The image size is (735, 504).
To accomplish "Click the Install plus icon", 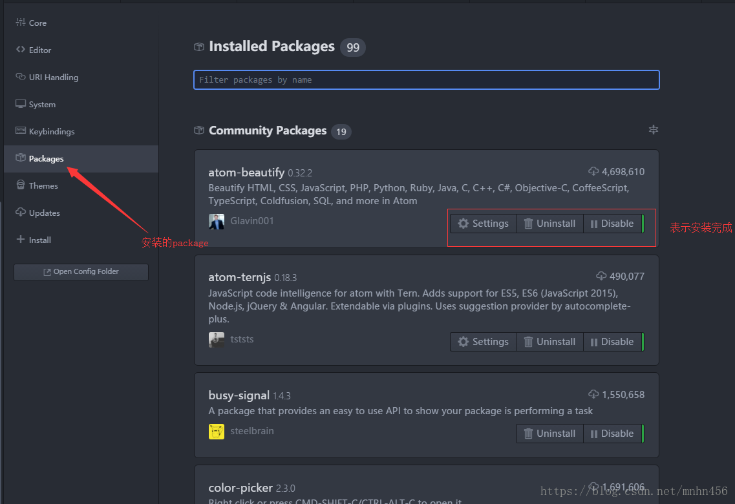I will 20,239.
